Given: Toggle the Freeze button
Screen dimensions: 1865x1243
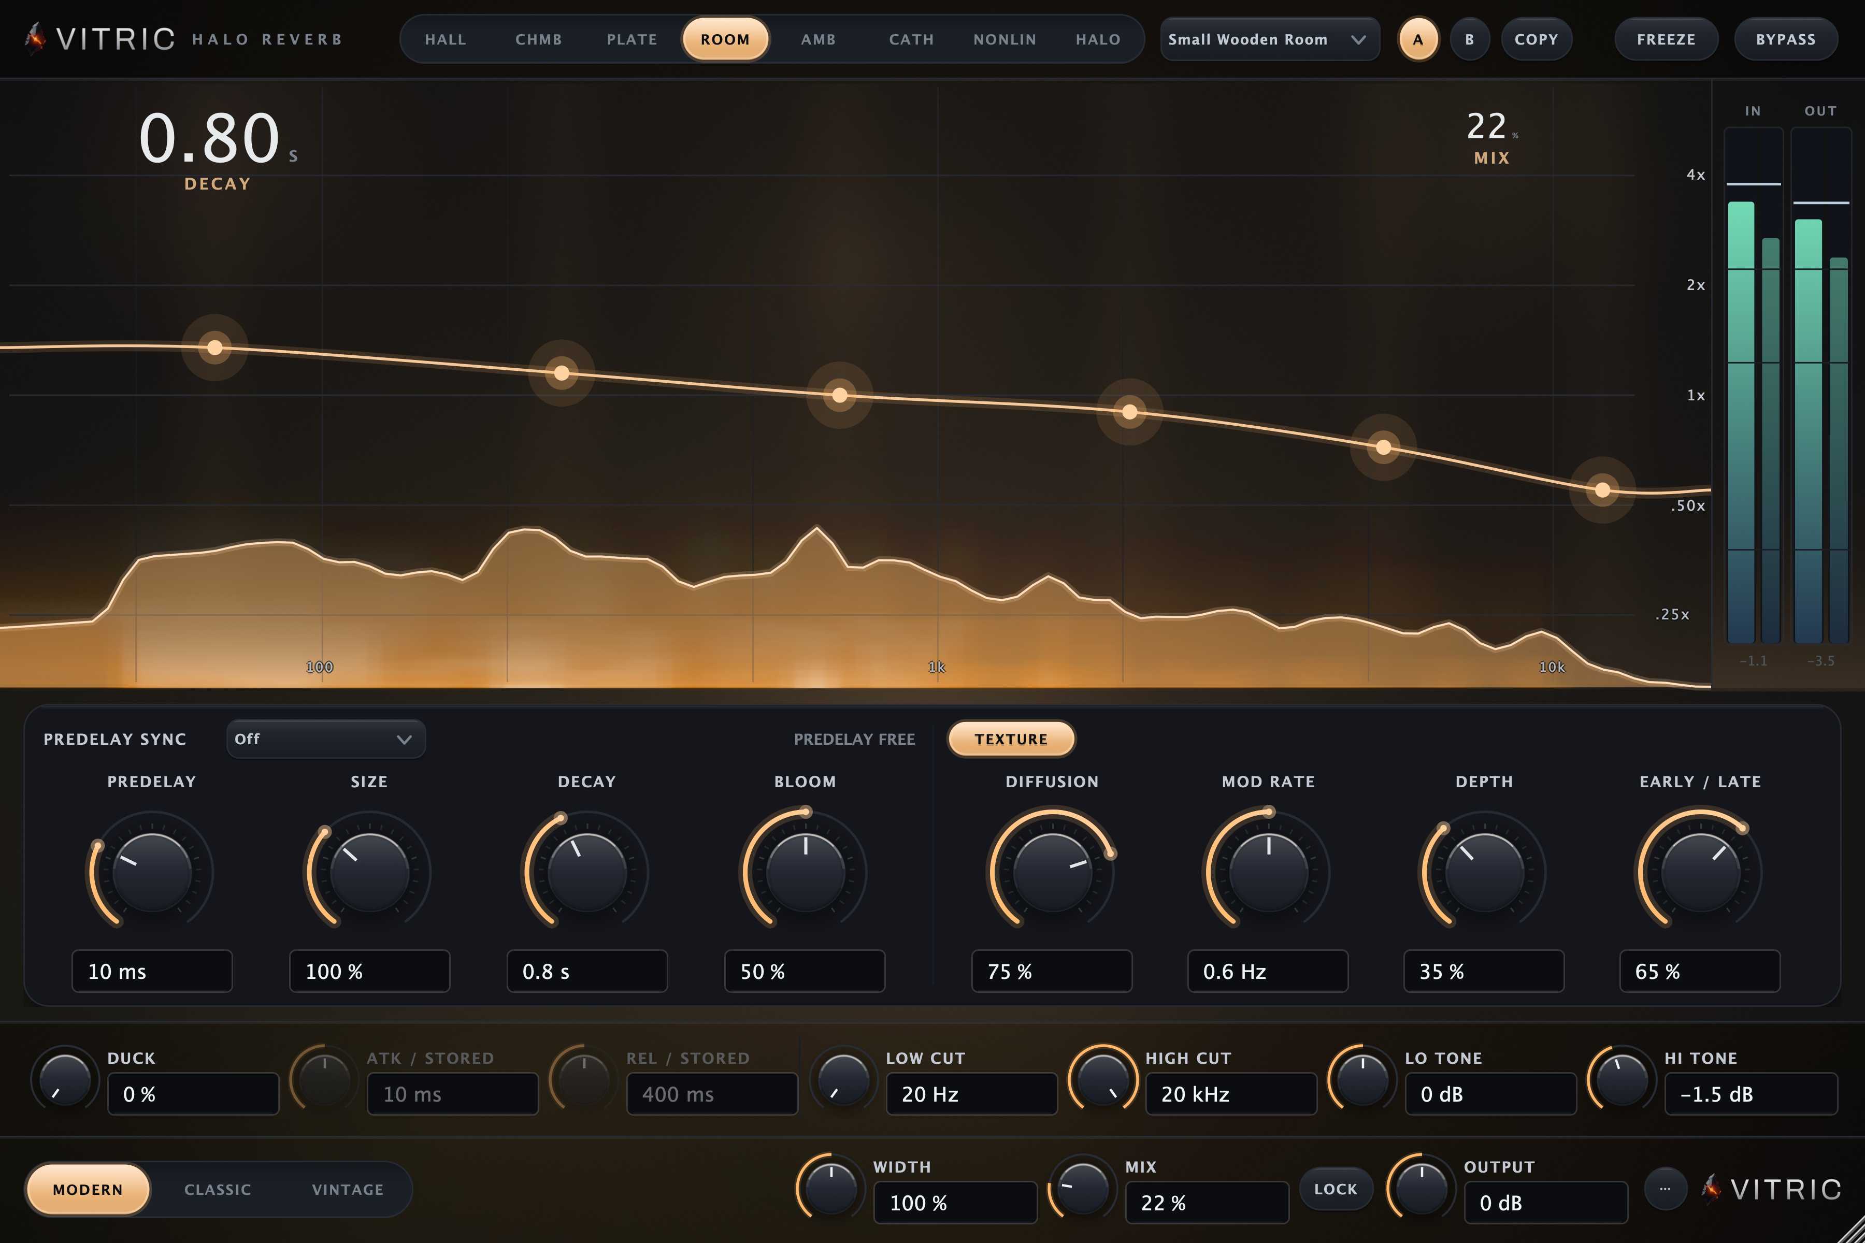Looking at the screenshot, I should 1666,39.
